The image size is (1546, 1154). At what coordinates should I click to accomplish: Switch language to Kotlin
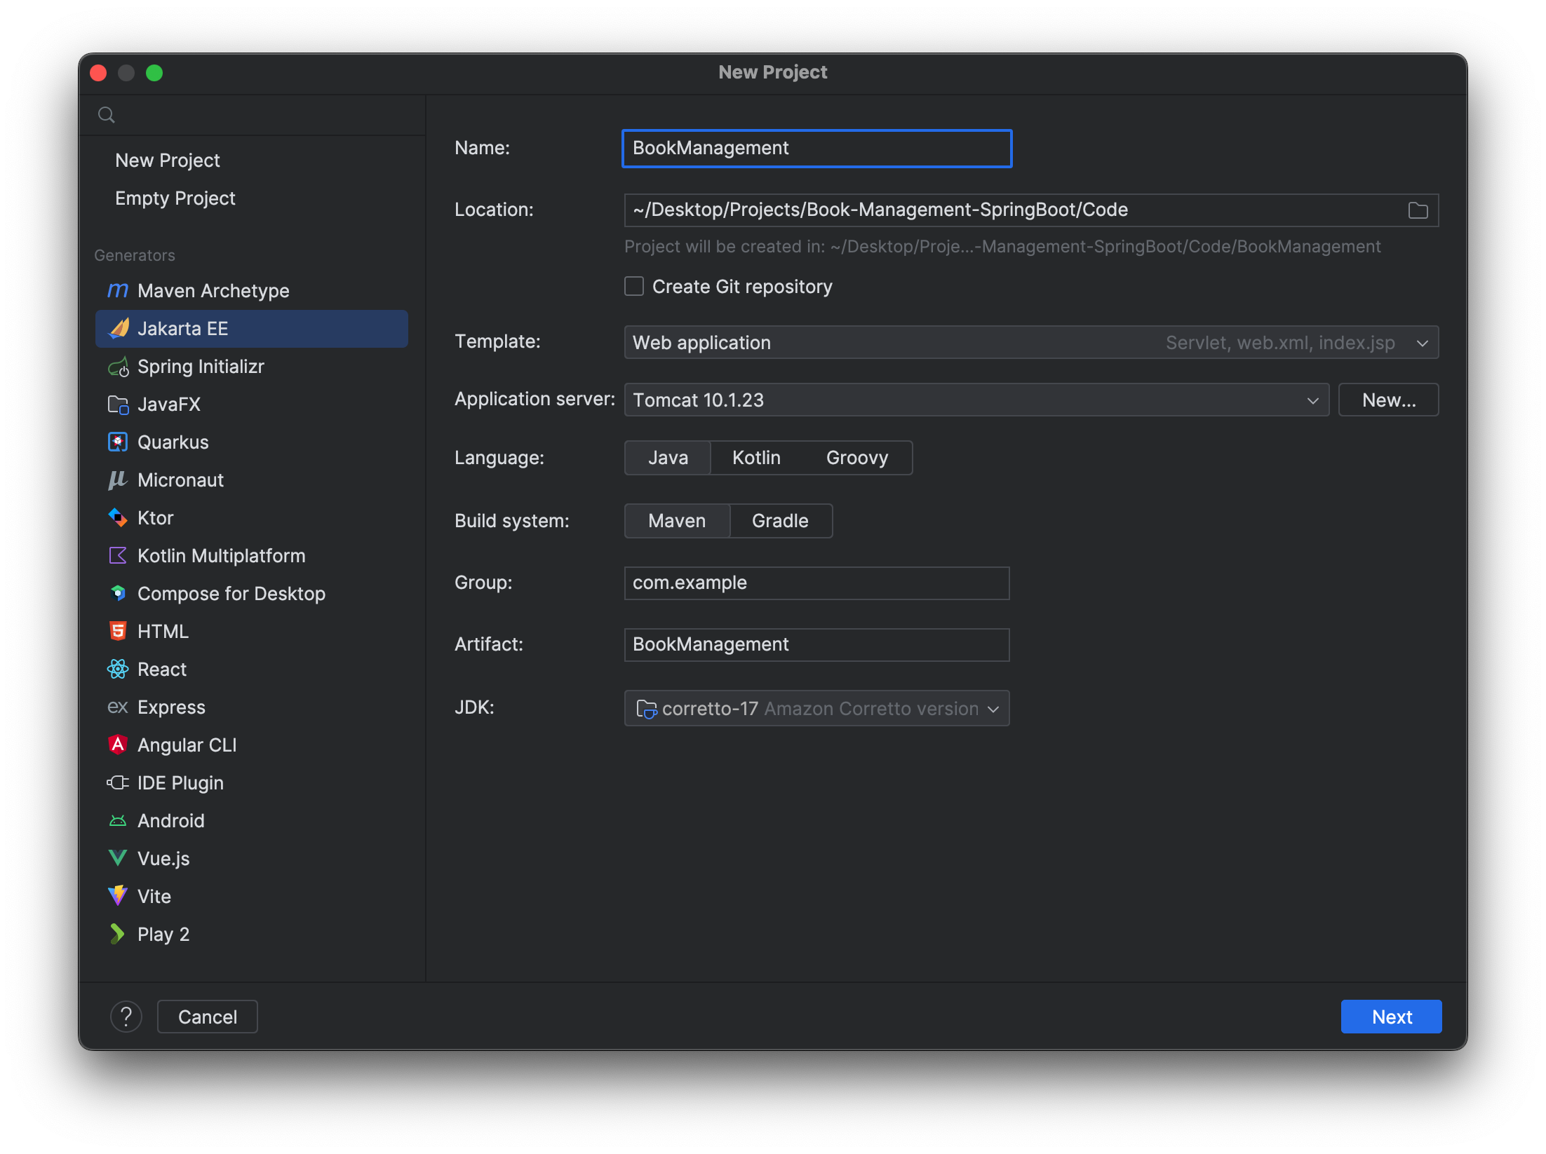point(756,458)
